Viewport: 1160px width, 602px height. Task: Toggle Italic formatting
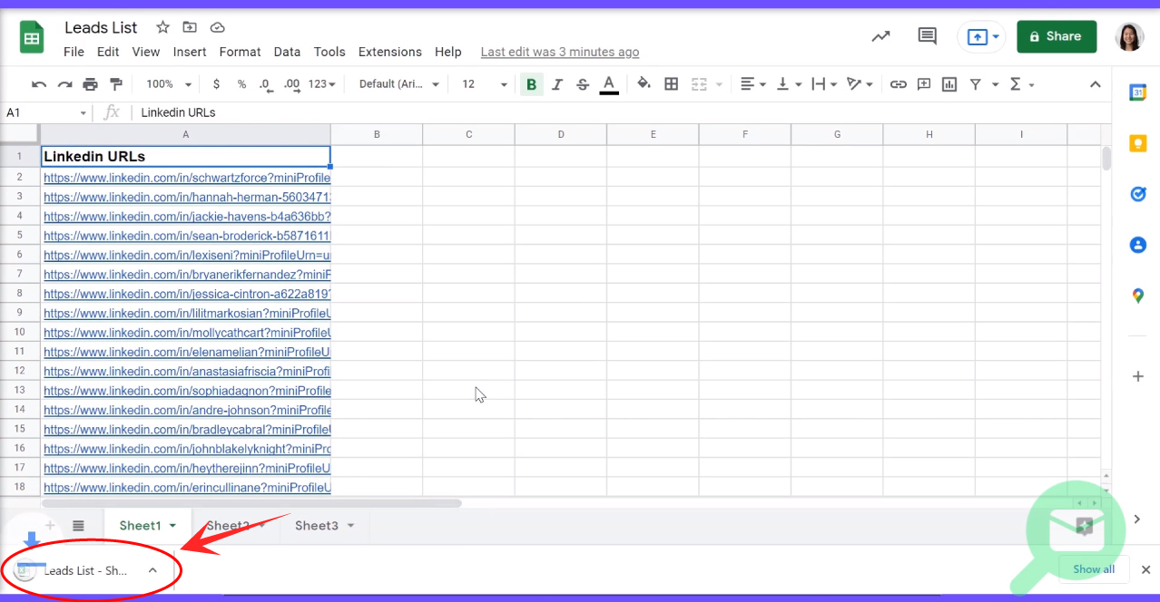pyautogui.click(x=557, y=84)
